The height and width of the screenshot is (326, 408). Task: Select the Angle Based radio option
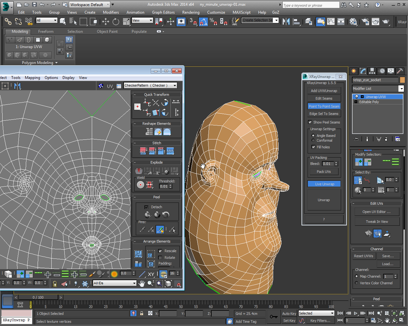coord(313,136)
